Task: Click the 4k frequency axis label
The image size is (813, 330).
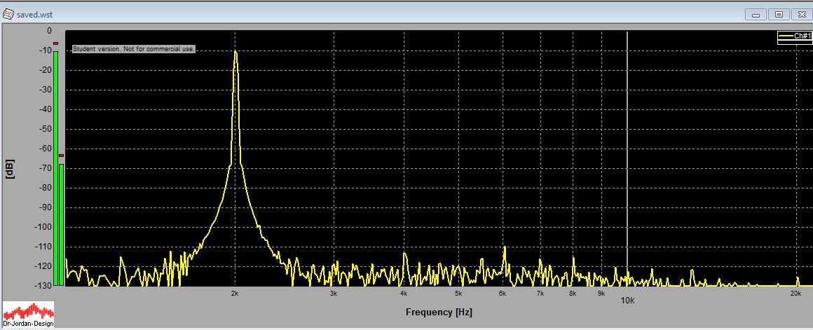Action: click(404, 294)
